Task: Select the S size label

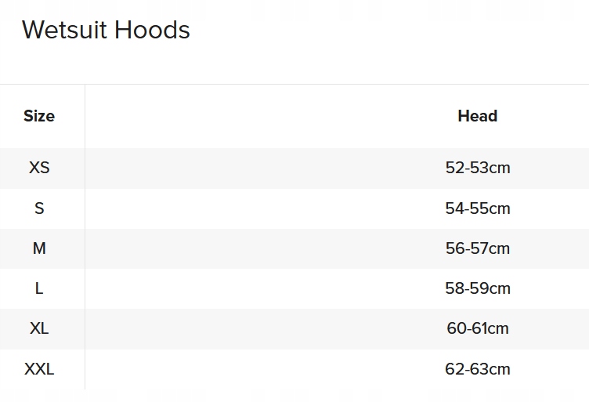Action: tap(39, 208)
